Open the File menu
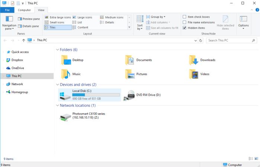260x167 pixels. tap(7, 10)
